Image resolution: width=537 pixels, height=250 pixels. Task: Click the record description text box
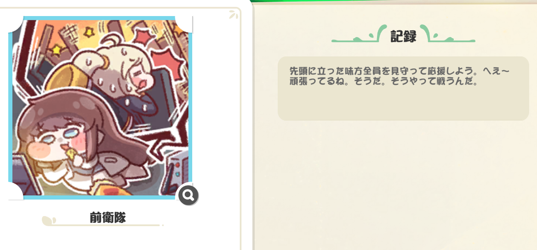403,89
